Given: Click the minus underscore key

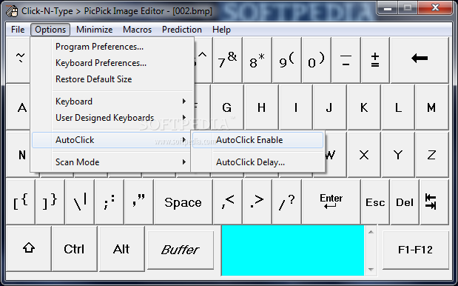Looking at the screenshot, I should click(346, 60).
